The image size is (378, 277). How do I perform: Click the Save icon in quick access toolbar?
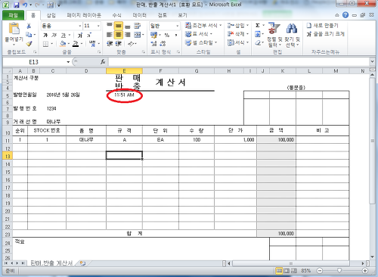pyautogui.click(x=17, y=5)
